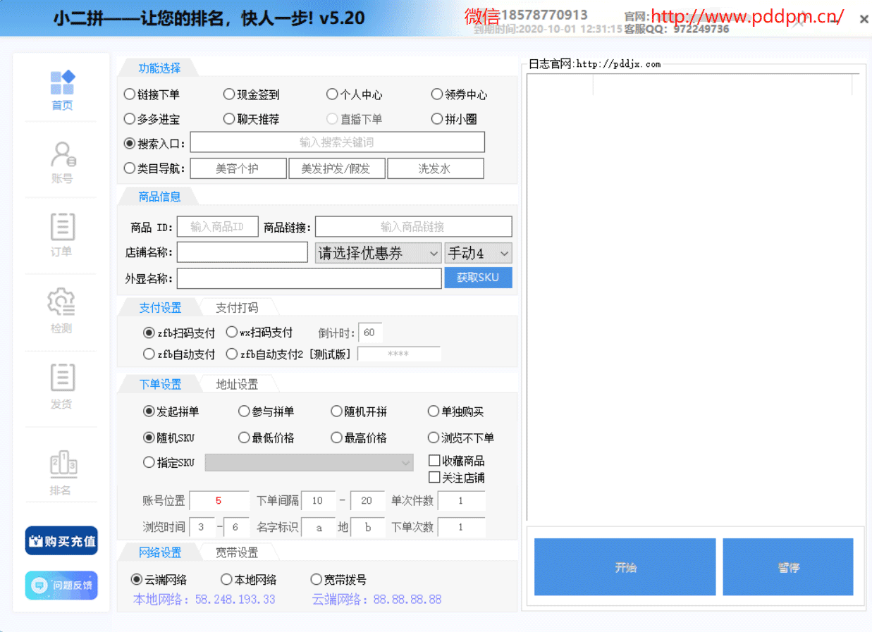872x632 pixels.
Task: Open the 检测 detection gear icon
Action: (x=61, y=302)
